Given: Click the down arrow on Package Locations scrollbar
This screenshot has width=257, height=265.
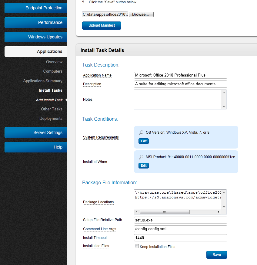Looking at the screenshot, I should [224, 207].
